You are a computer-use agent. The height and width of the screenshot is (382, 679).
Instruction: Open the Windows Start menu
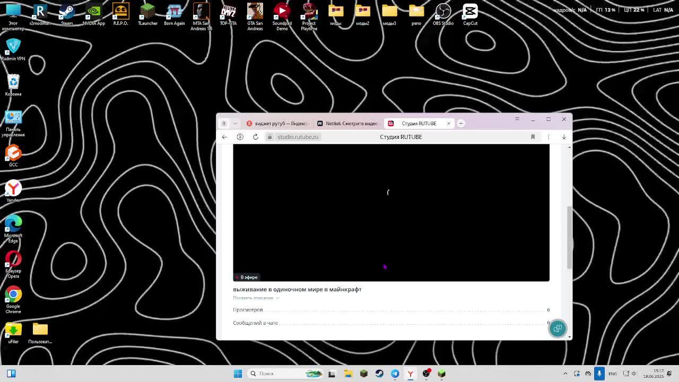[238, 374]
